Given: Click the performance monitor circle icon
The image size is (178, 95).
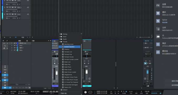Looking at the screenshot, I should pos(8,92).
